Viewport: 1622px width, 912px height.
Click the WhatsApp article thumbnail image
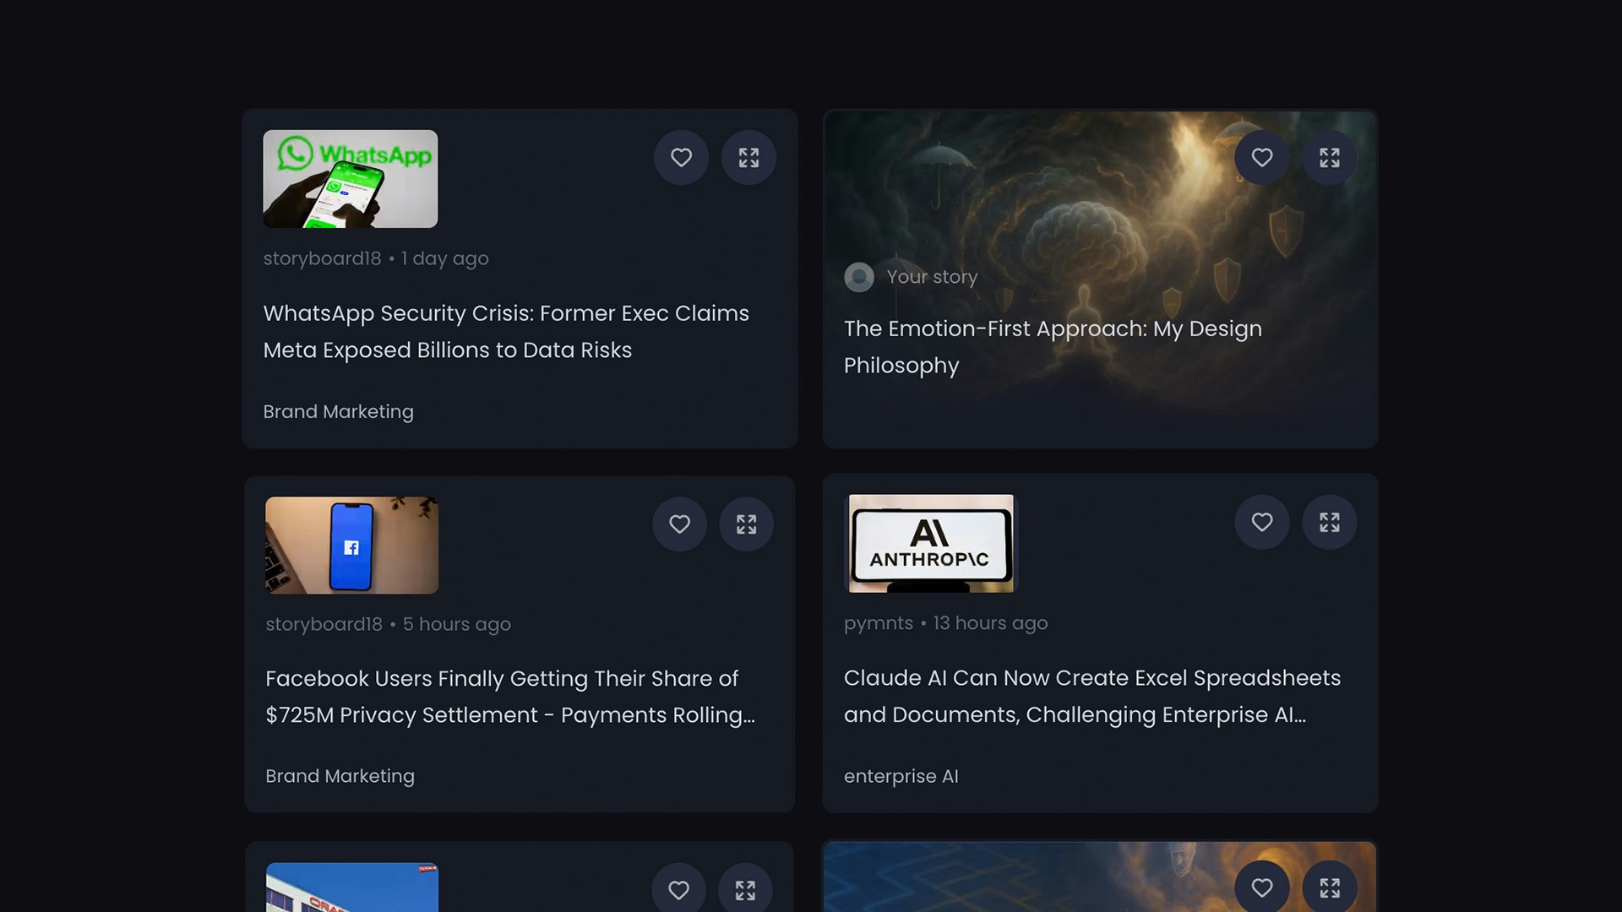(x=351, y=178)
